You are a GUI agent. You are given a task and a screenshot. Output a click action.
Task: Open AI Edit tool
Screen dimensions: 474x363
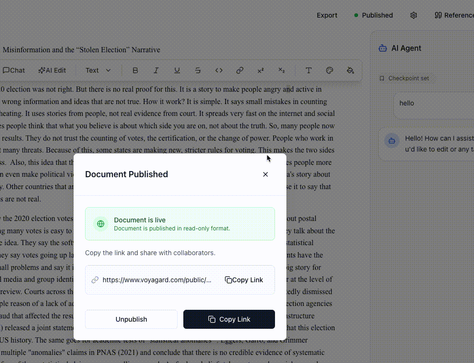coord(52,70)
